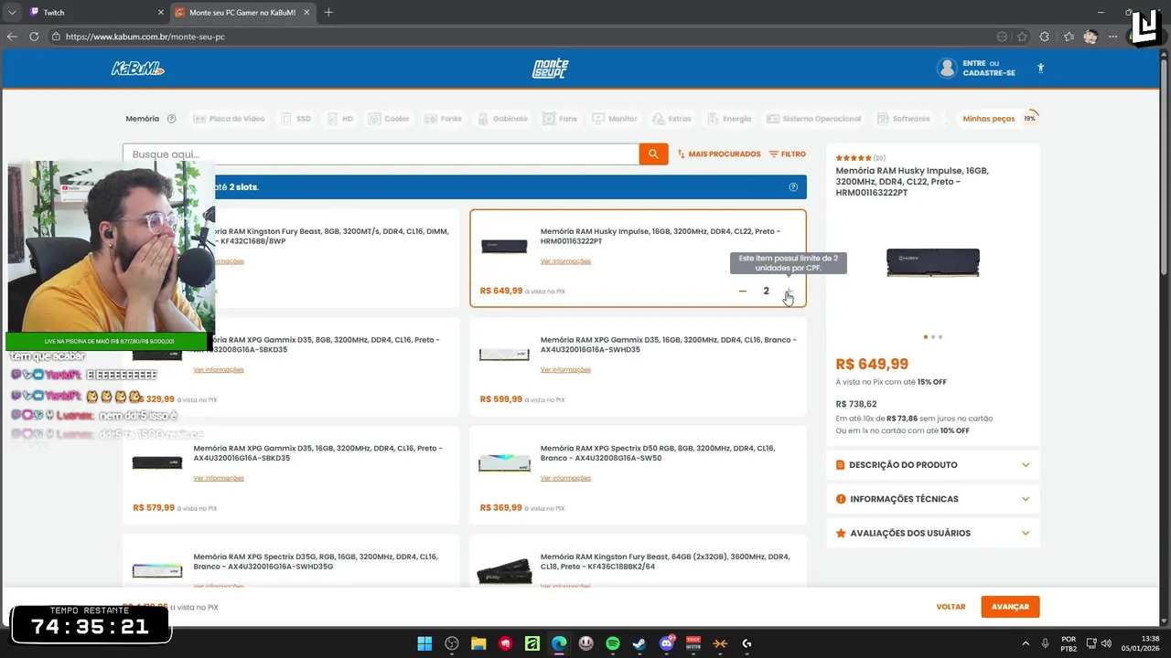The width and height of the screenshot is (1171, 658).
Task: Open browser settings ellipsis menu
Action: point(1113,37)
